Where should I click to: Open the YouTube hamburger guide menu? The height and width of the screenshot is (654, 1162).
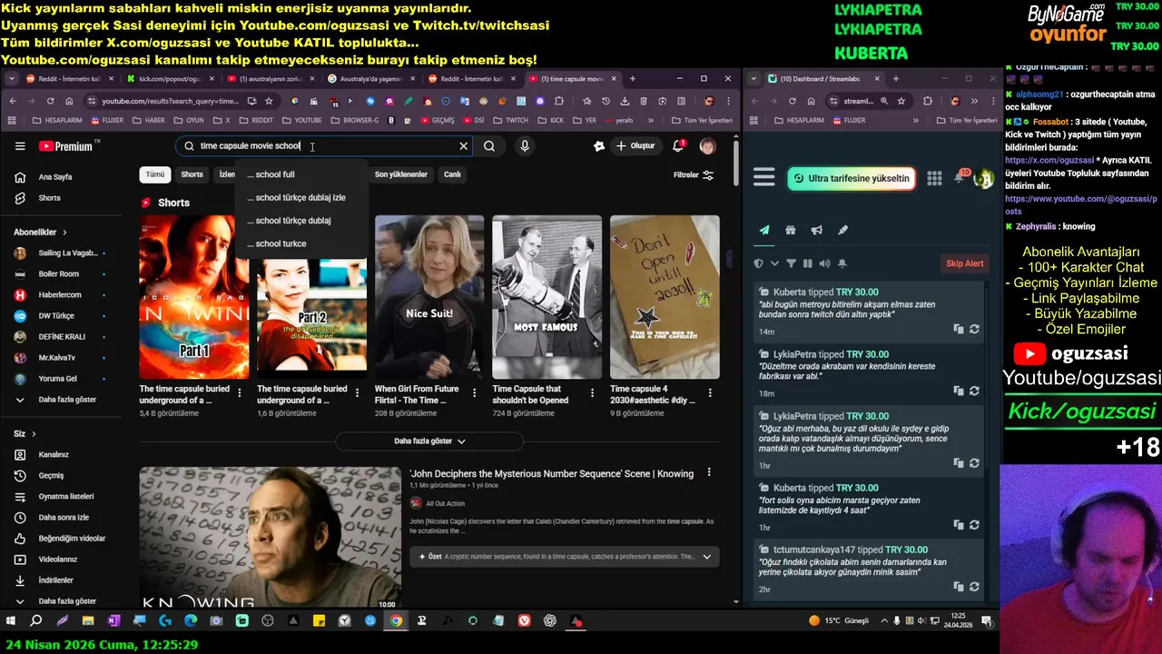(20, 146)
